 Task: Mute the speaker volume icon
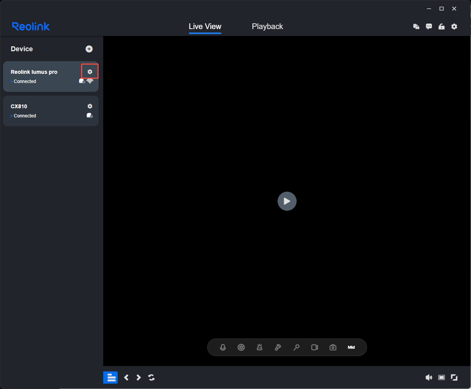(429, 378)
